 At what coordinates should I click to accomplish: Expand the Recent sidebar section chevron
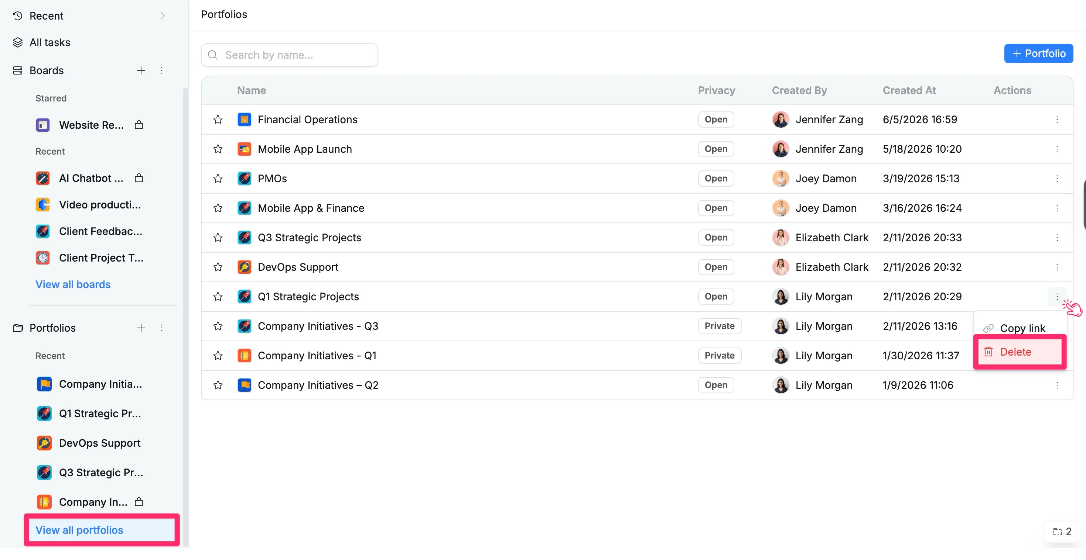coord(163,16)
